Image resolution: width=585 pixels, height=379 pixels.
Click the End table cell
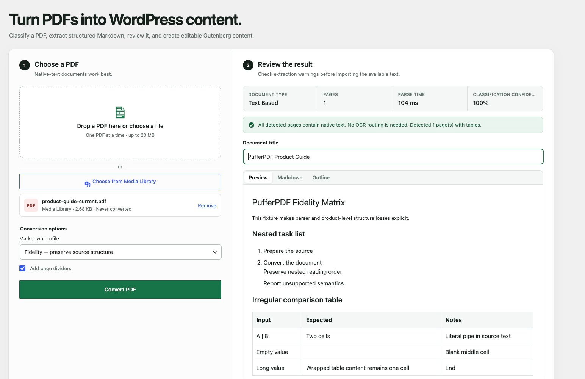(487, 368)
